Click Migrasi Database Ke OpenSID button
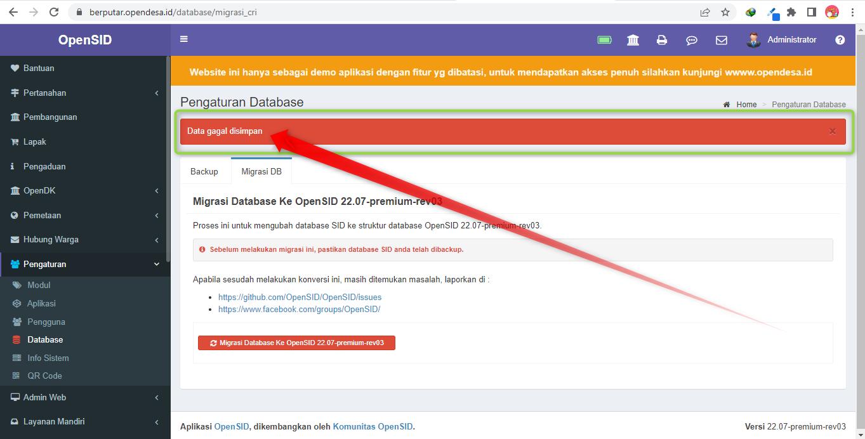 (x=296, y=343)
